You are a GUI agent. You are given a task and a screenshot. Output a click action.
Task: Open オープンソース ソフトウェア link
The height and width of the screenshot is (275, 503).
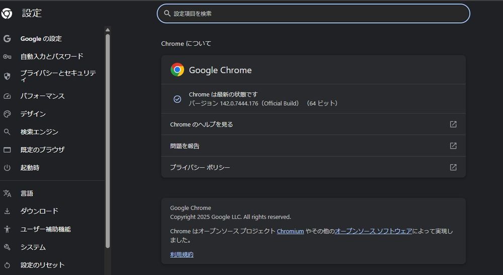coord(373,231)
